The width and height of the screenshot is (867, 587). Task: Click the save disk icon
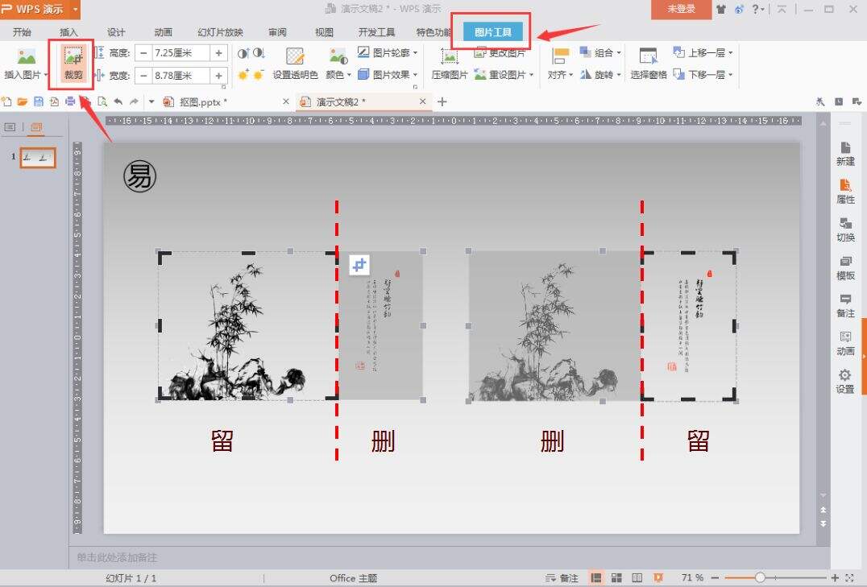tap(38, 101)
